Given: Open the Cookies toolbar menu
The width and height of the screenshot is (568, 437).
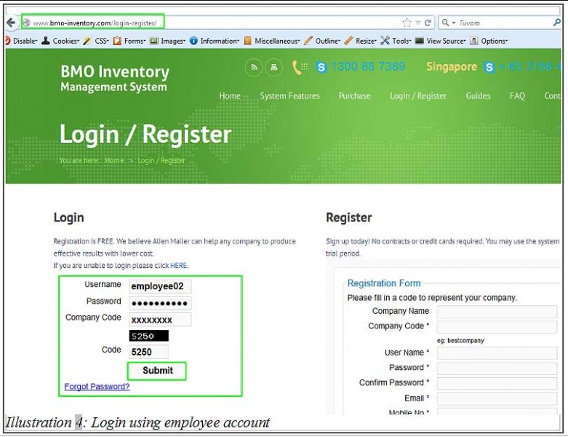Looking at the screenshot, I should pos(60,41).
